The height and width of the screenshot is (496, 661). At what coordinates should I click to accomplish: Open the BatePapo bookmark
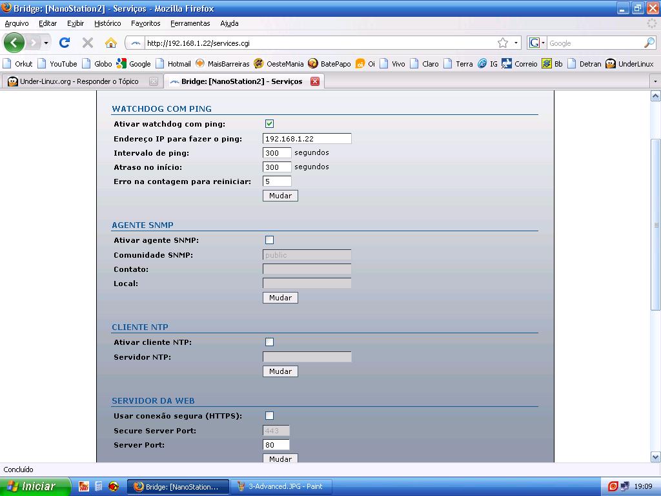(329, 64)
